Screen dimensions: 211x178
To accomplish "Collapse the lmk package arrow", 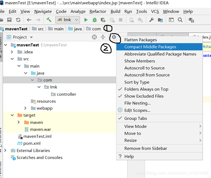I will (x=39, y=87).
